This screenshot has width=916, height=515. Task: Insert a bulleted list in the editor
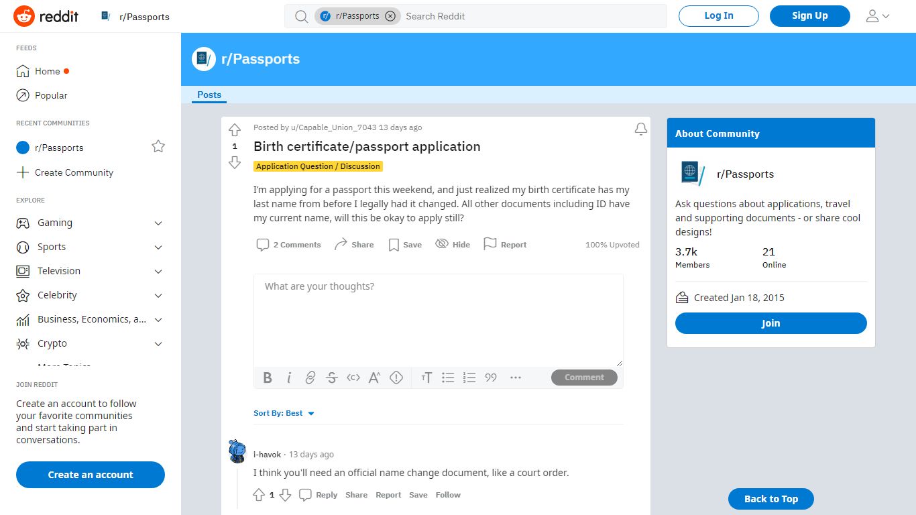point(448,378)
